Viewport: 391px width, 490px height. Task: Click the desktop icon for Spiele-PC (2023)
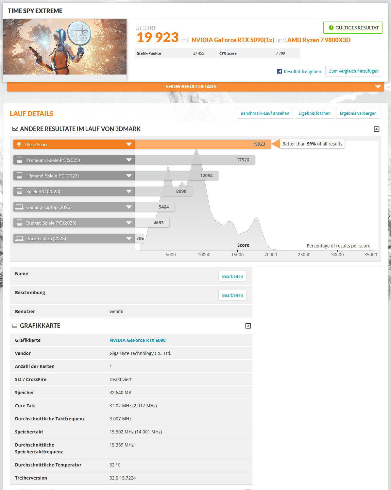tap(20, 191)
